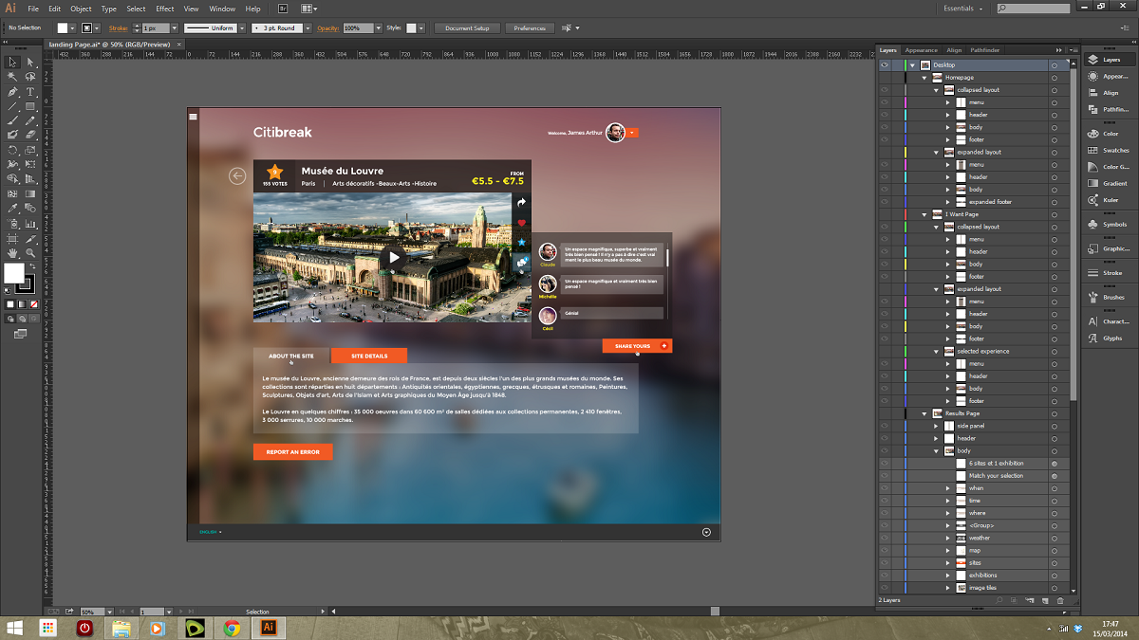Viewport: 1139px width, 640px height.
Task: Open the Brushes panel from dock
Action: coord(1109,297)
